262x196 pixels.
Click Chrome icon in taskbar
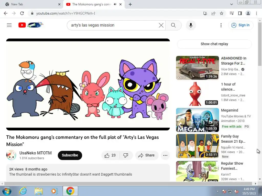[70, 191]
